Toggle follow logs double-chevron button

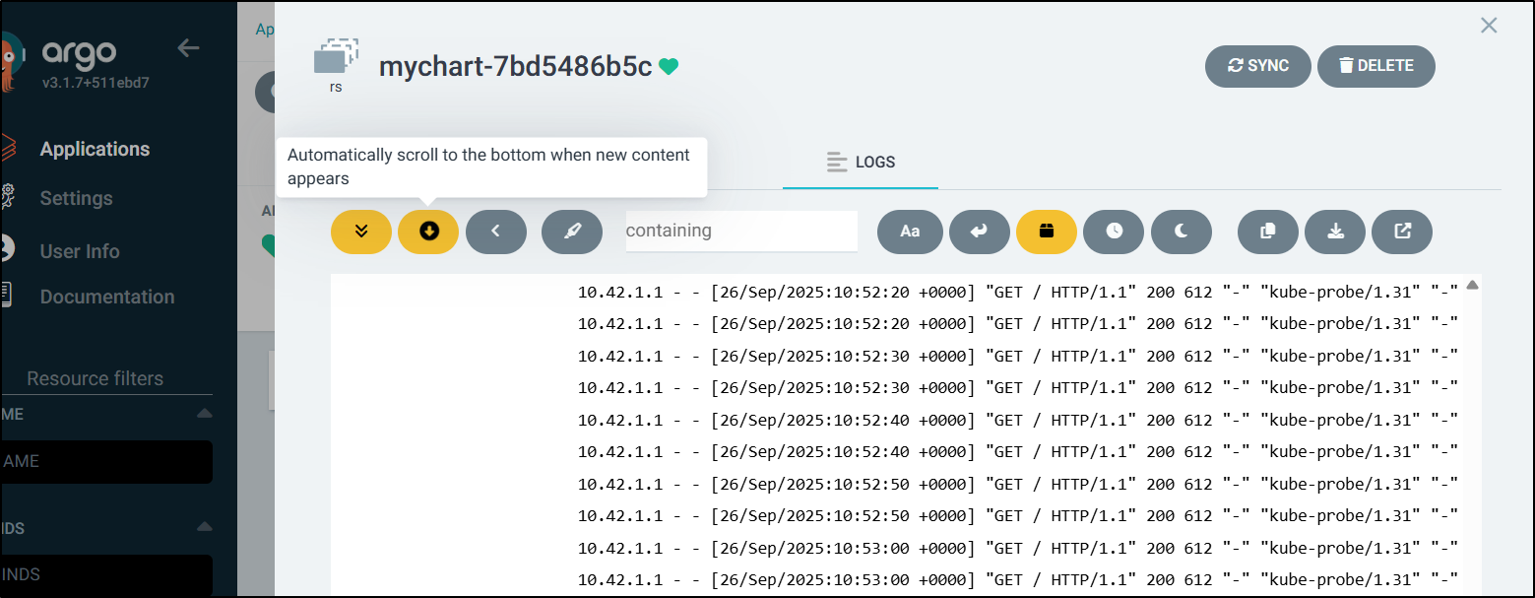coord(361,232)
